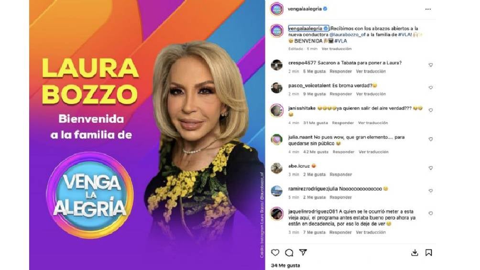
Task: Like janisshitake's comment with the heart
Action: click(x=430, y=110)
